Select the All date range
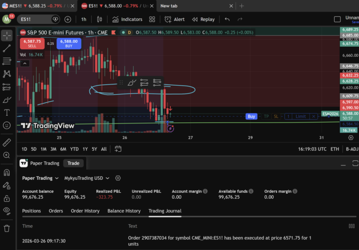 click(104, 149)
